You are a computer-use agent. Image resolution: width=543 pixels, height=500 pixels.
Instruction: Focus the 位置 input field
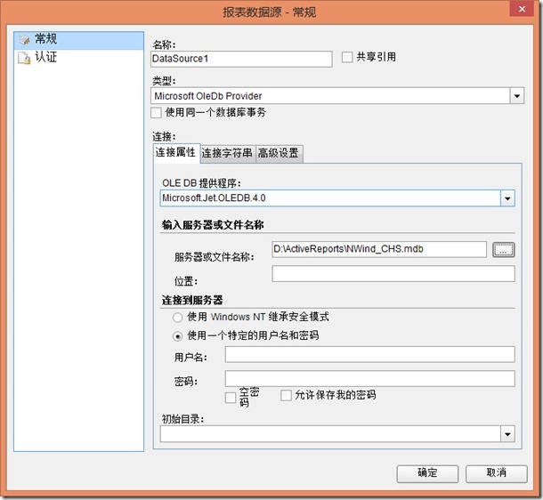click(393, 274)
